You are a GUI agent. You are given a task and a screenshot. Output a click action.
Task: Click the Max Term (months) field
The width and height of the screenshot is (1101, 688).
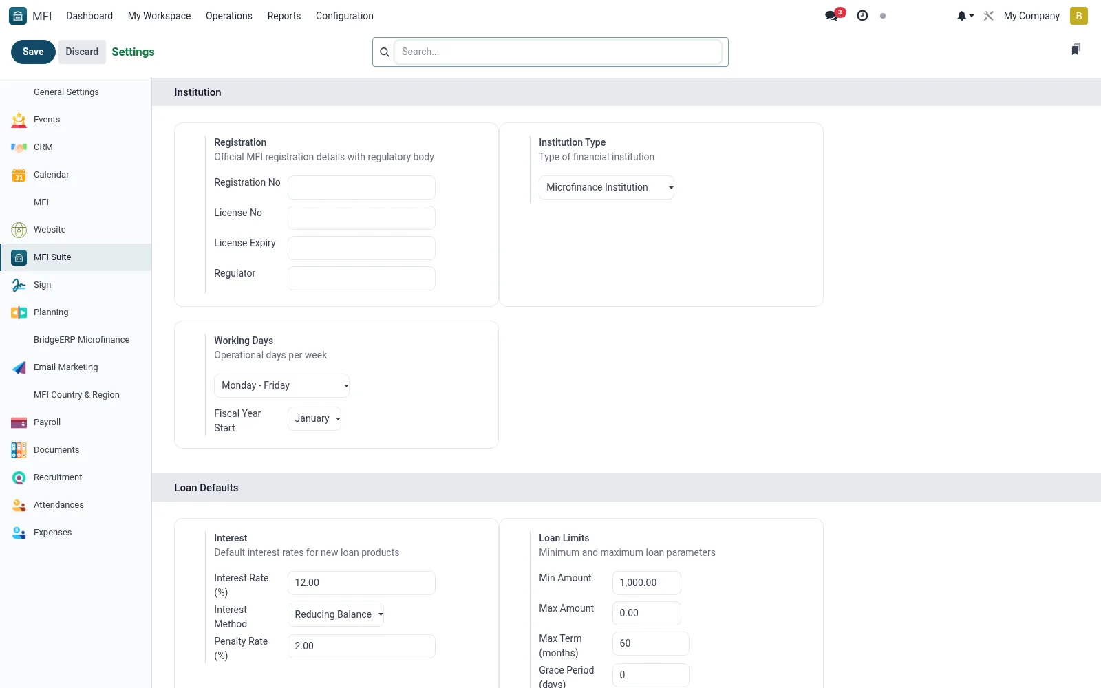point(651,643)
